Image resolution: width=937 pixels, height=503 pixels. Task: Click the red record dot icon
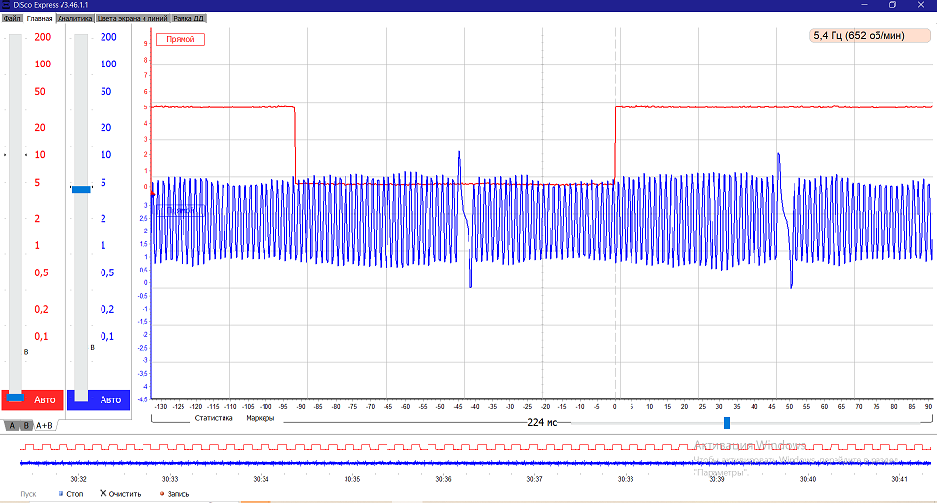[x=162, y=493]
